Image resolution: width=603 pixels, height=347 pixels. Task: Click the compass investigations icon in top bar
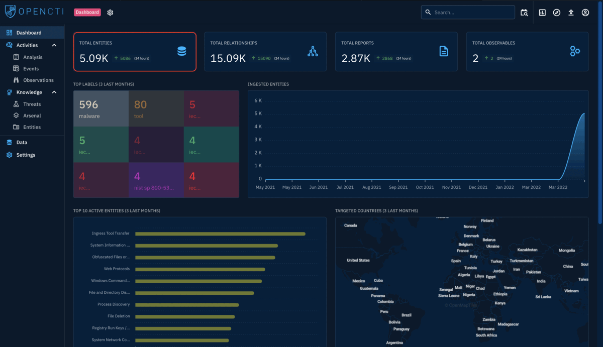pos(556,12)
